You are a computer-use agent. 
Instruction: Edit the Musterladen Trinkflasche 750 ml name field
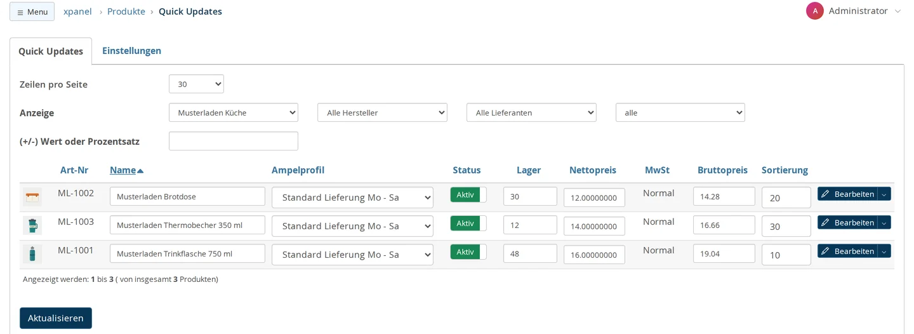coord(187,253)
